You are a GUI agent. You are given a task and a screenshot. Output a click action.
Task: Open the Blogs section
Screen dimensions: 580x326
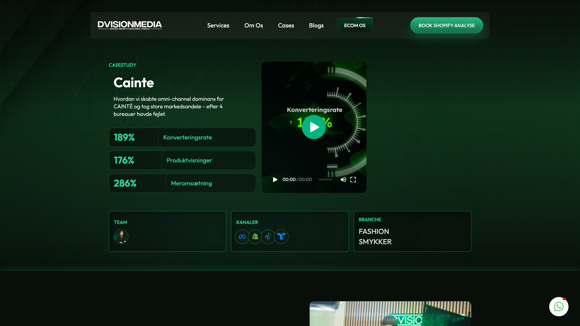(x=316, y=25)
